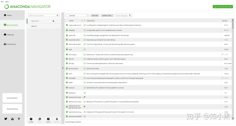Toggle the anaconda-project checkbox
This screenshot has height=126, width=236.
67,44
